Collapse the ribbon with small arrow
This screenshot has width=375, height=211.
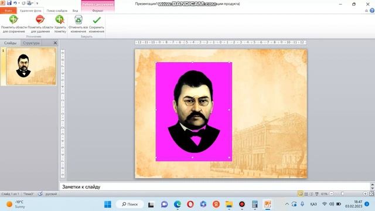click(x=366, y=11)
